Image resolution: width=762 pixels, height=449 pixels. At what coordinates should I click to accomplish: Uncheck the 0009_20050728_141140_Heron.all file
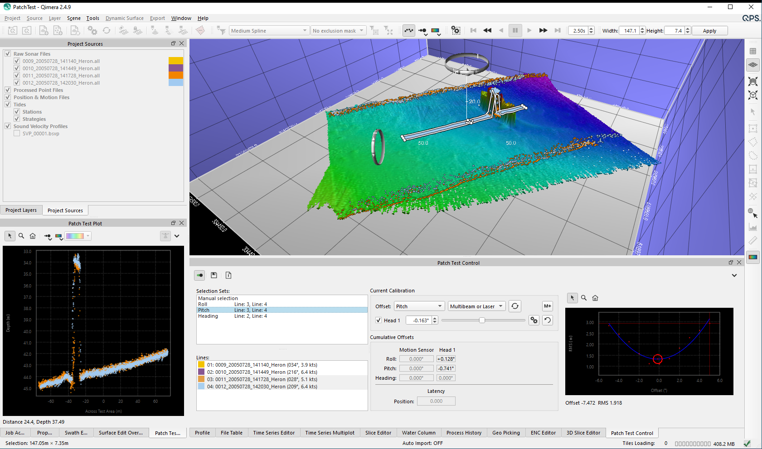point(17,61)
